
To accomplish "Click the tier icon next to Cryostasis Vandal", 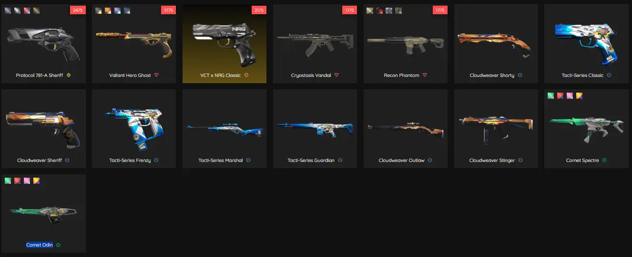I will 336,75.
